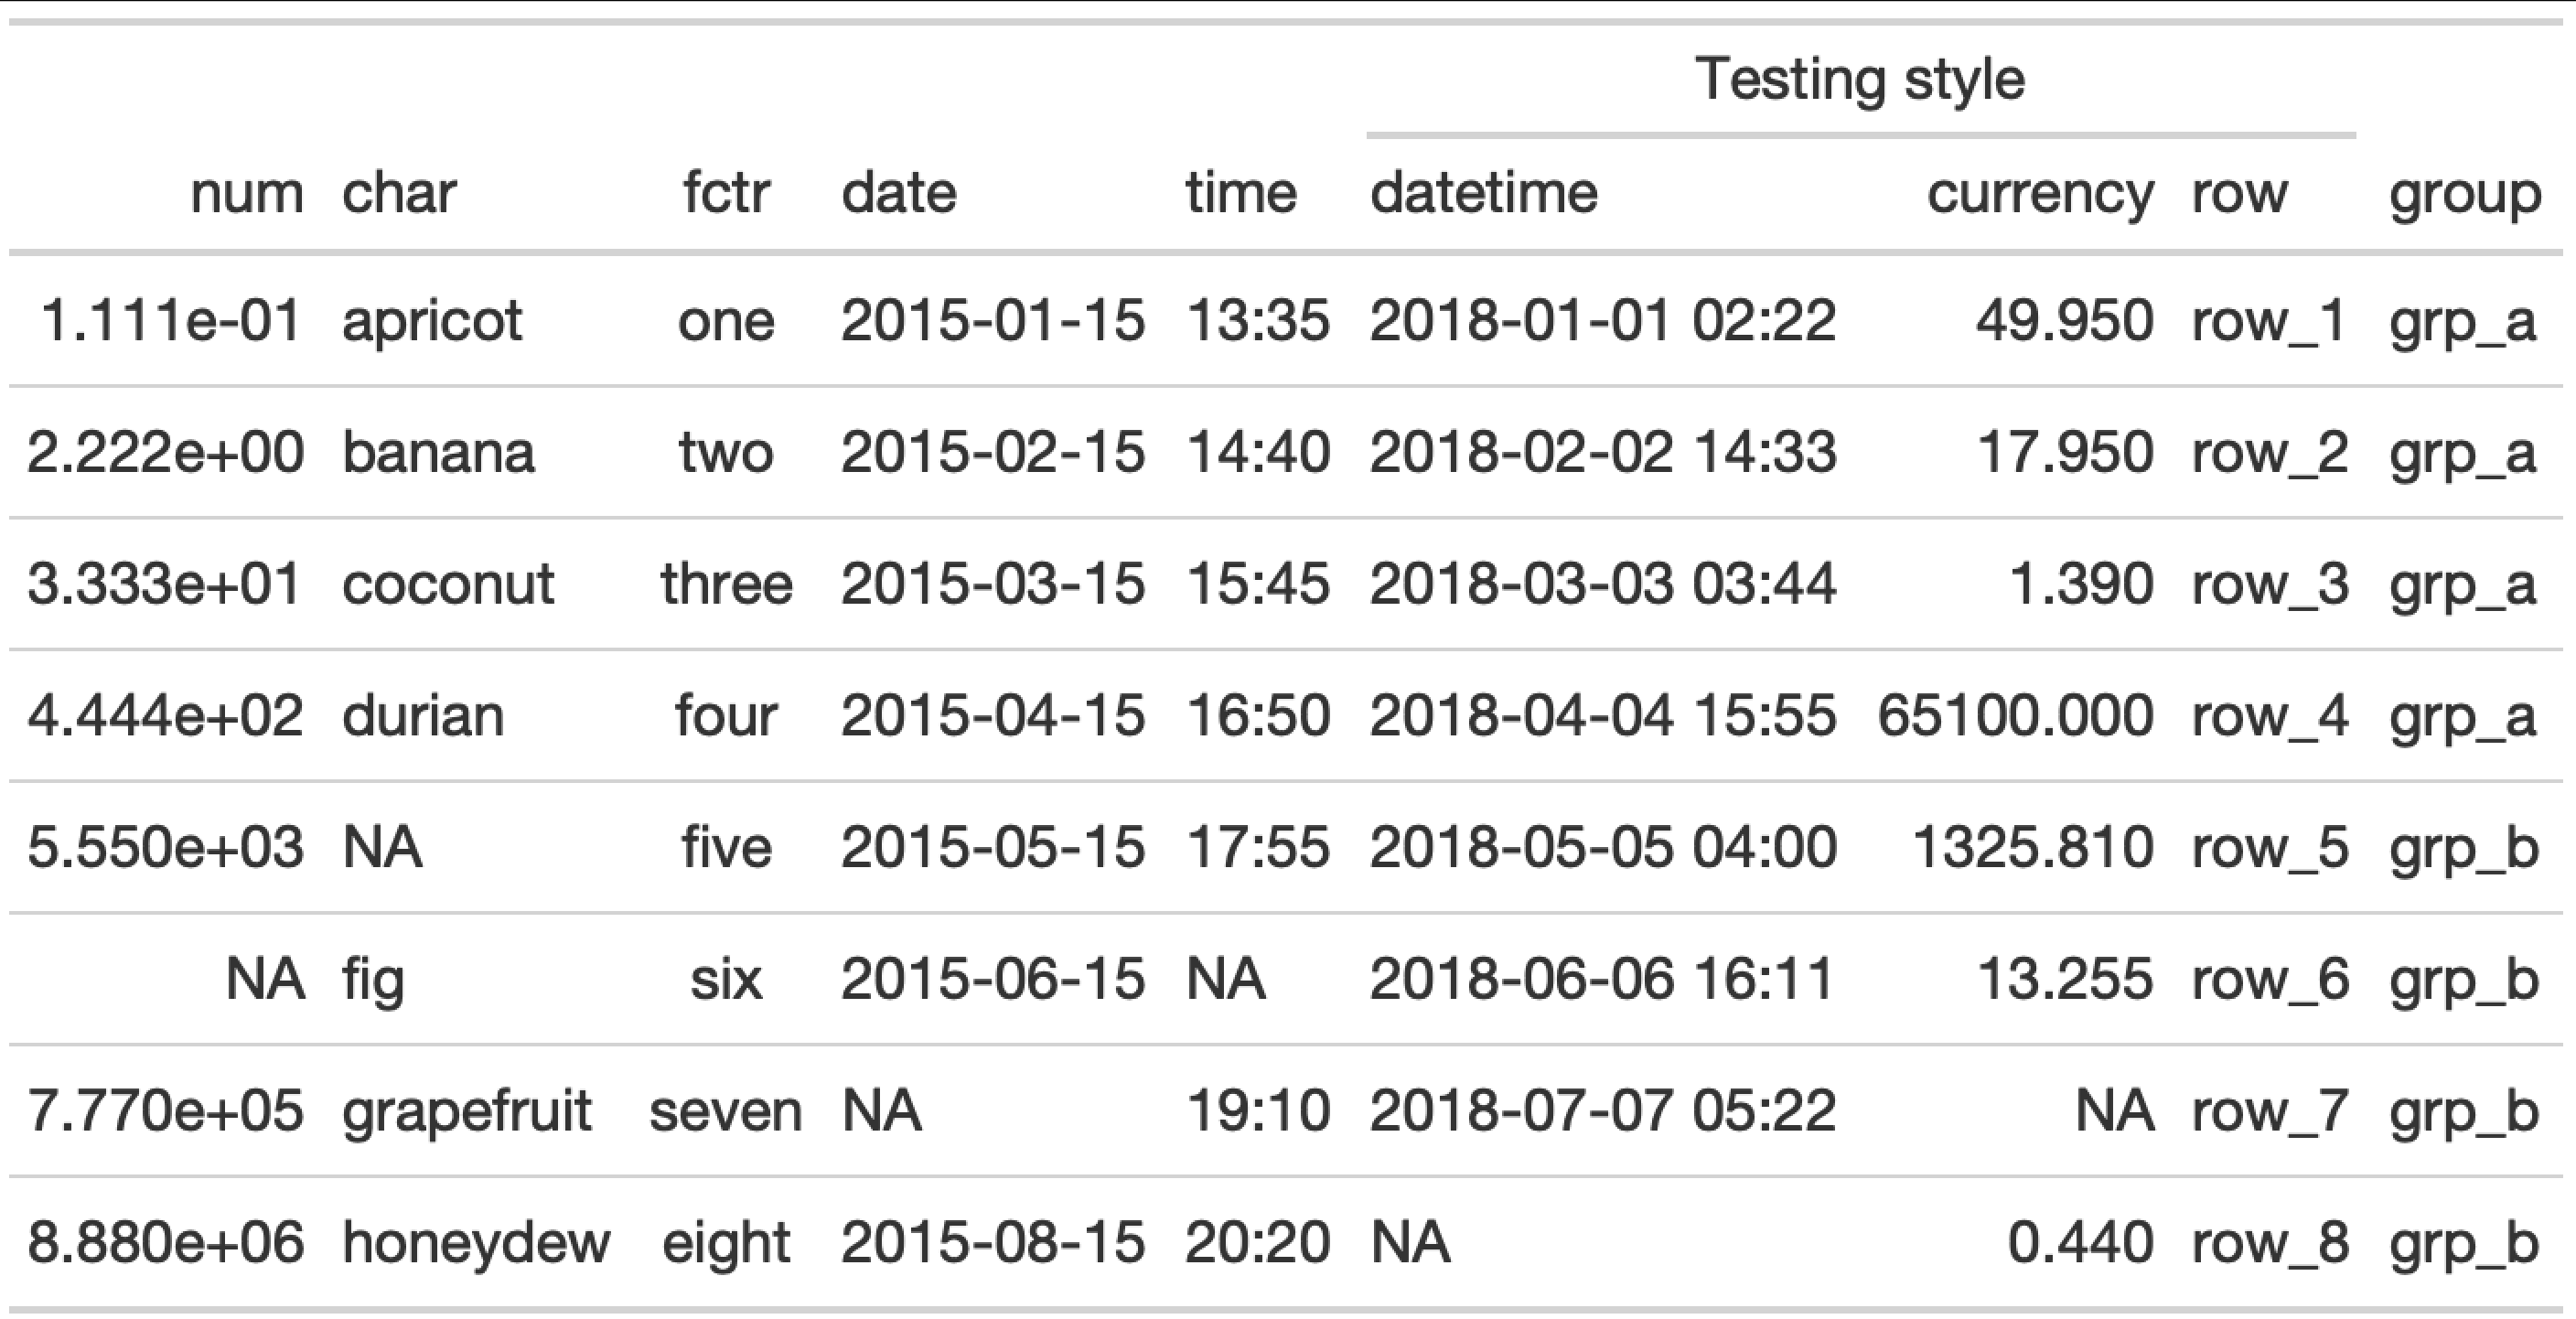Click the date 2015-08-15
The height and width of the screenshot is (1319, 2576).
(x=993, y=1243)
